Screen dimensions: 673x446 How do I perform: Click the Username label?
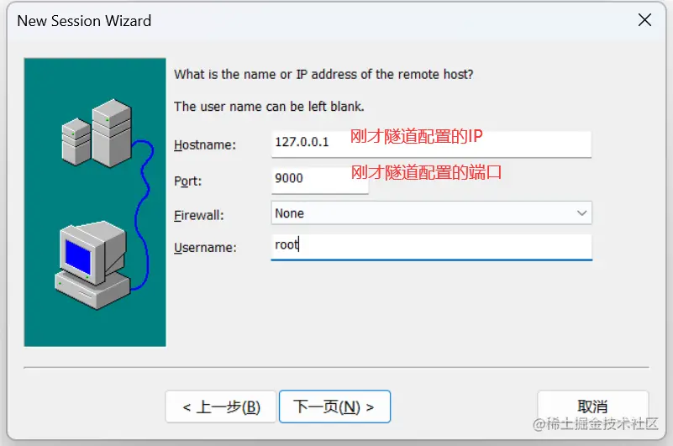[x=205, y=248]
